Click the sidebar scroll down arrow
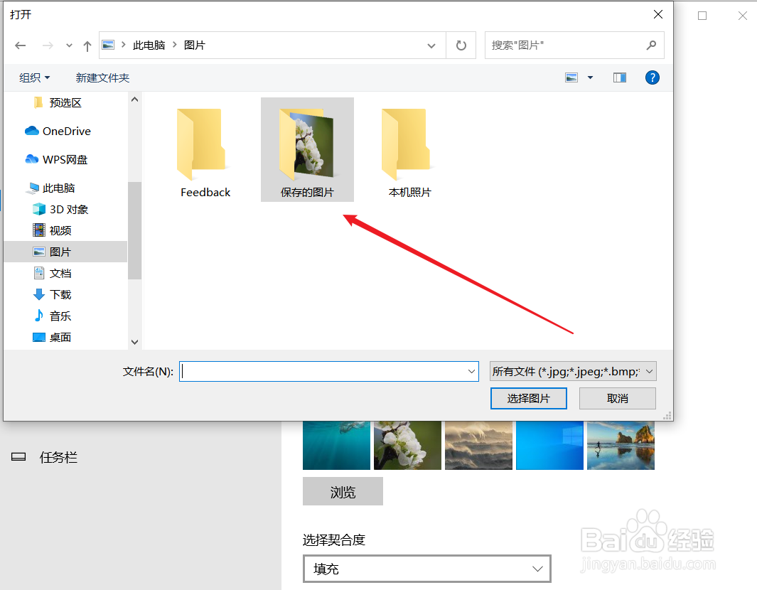The image size is (757, 590). pyautogui.click(x=134, y=342)
